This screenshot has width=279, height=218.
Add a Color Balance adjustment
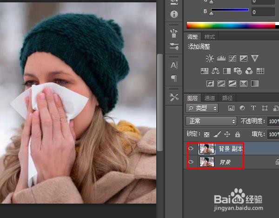coord(215,71)
